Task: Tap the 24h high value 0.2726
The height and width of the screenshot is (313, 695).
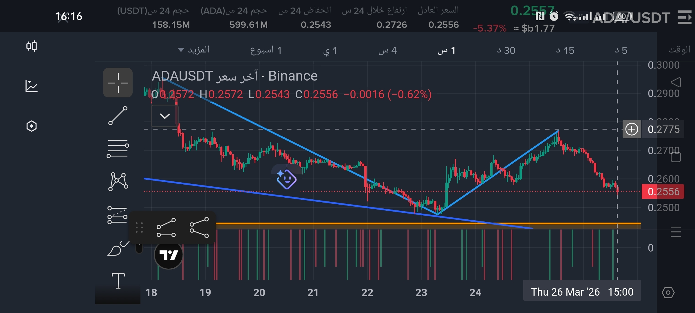Action: (x=392, y=25)
